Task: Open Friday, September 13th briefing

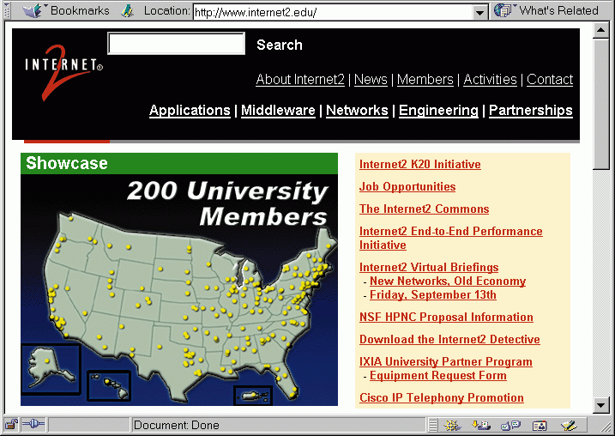Action: tap(432, 295)
